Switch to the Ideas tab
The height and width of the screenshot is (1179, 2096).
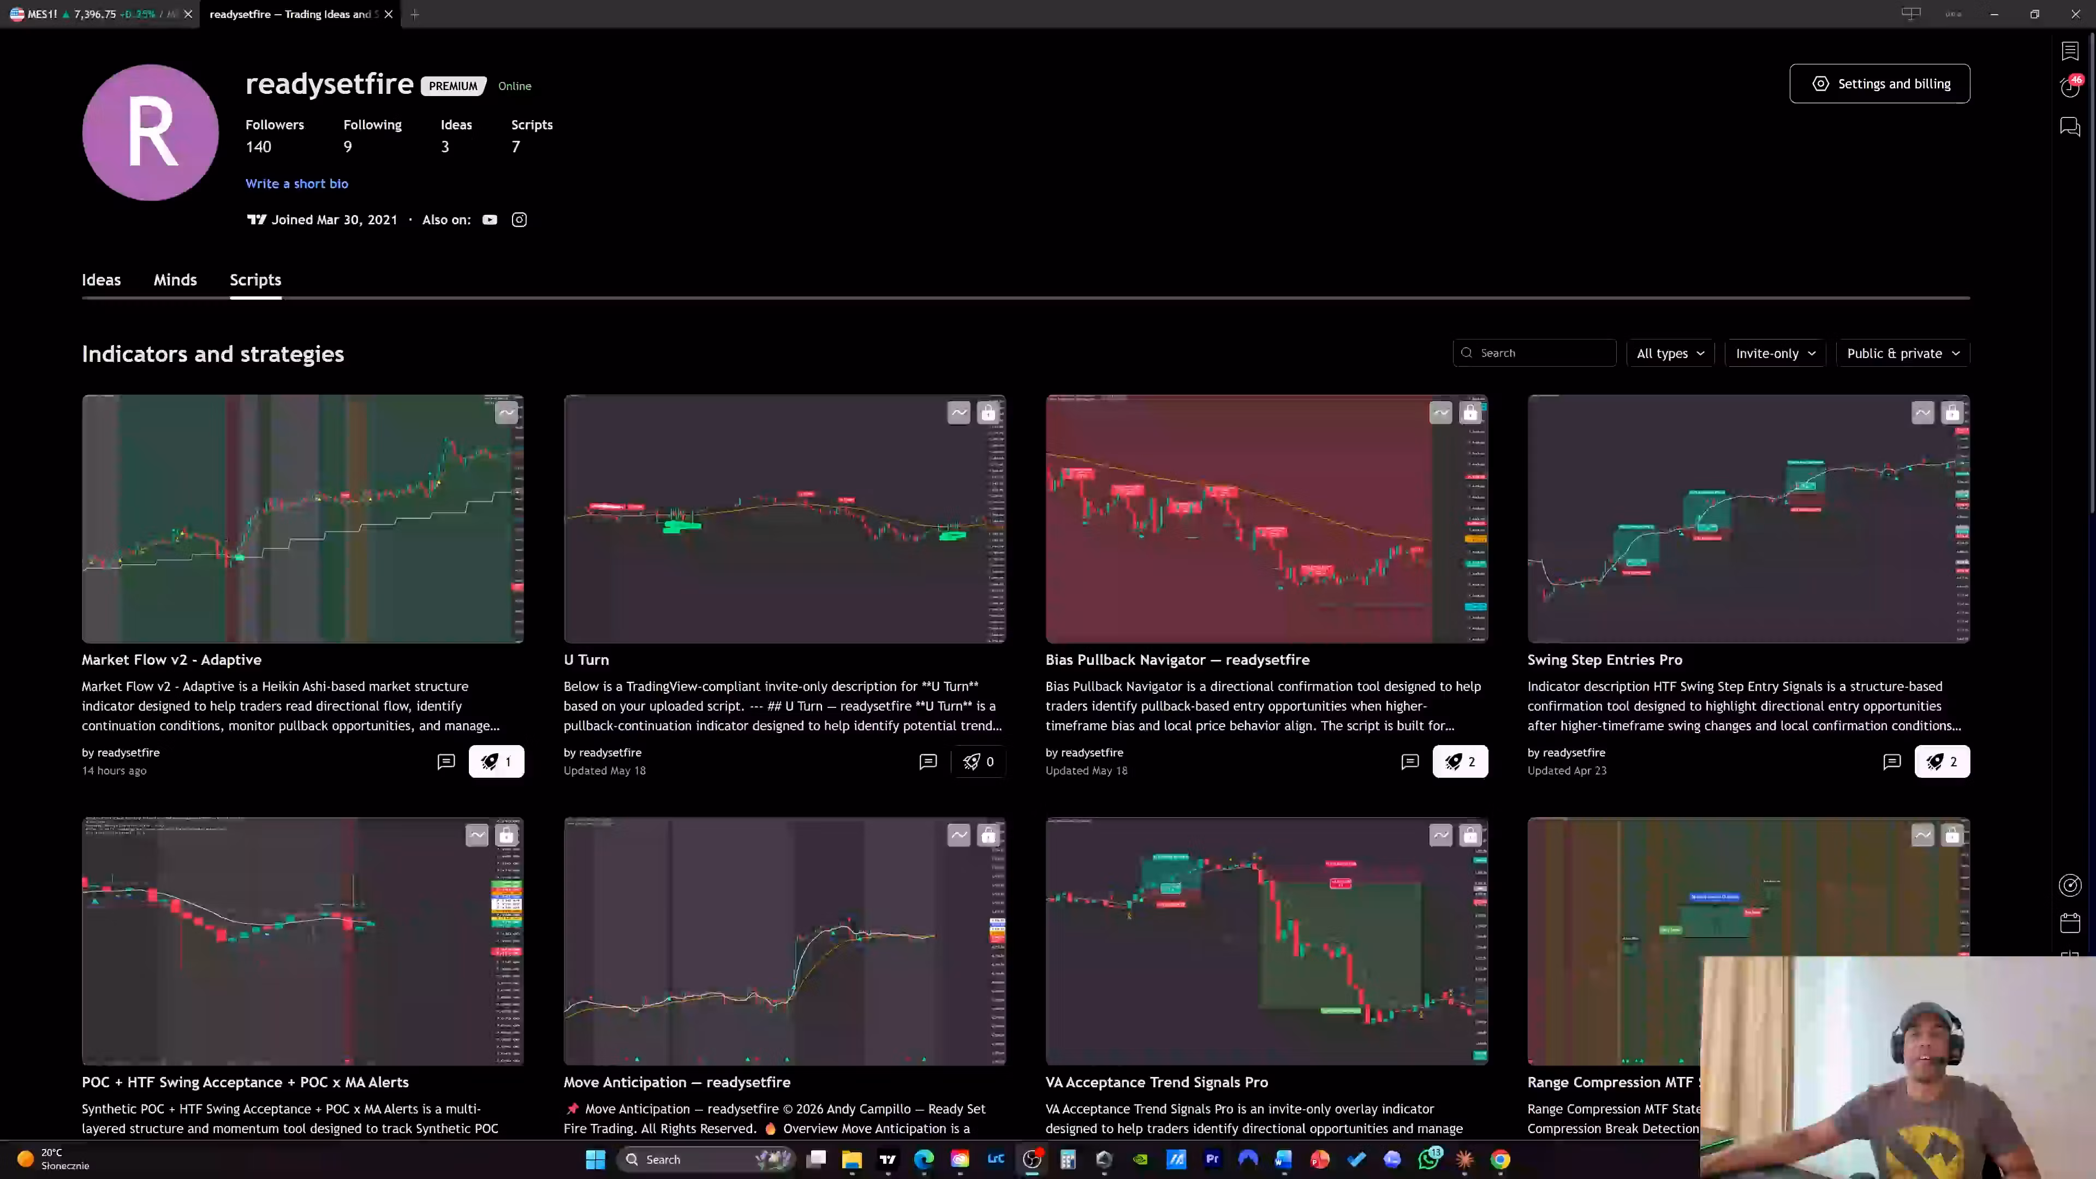tap(101, 280)
